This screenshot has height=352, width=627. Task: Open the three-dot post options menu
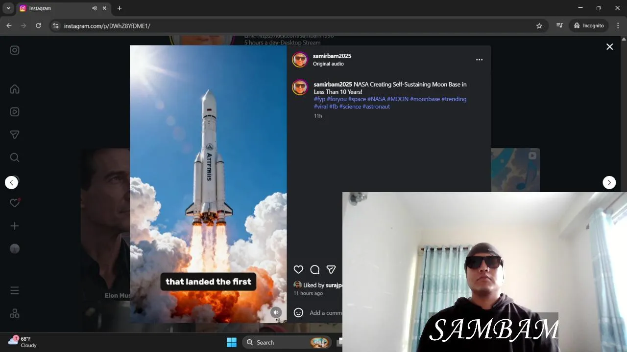[x=479, y=60]
